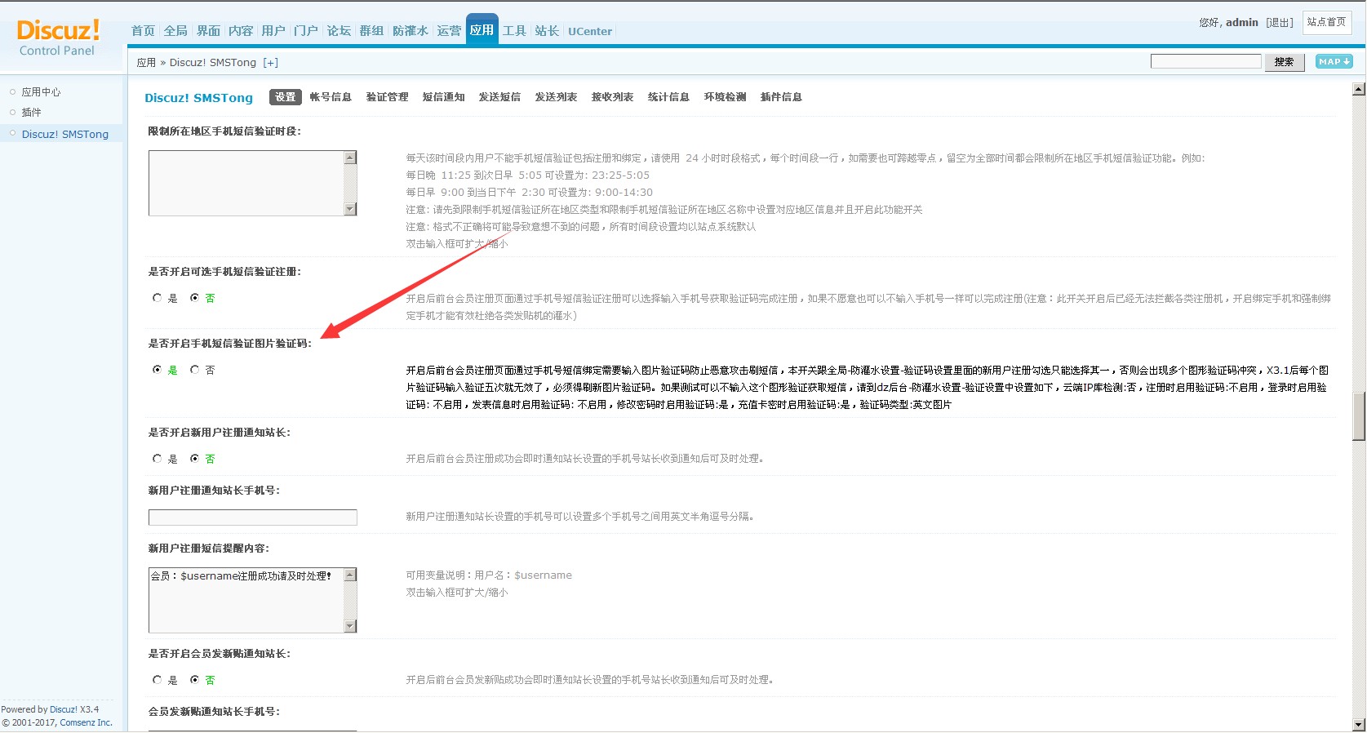
Task: Open the 用户 top menu
Action: (273, 31)
